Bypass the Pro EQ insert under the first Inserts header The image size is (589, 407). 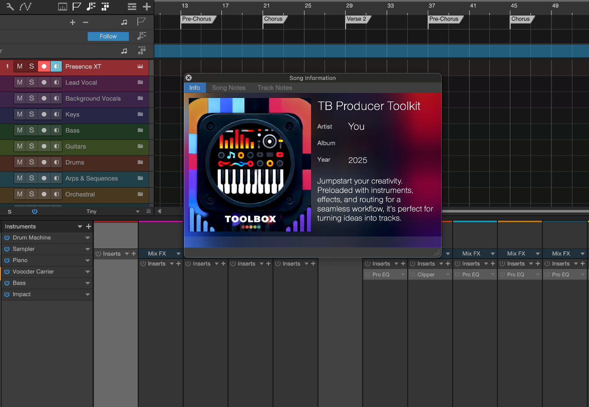pyautogui.click(x=368, y=274)
